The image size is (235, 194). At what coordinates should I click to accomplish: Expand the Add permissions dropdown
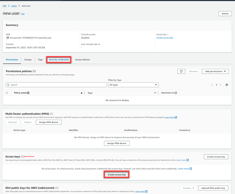215,71
